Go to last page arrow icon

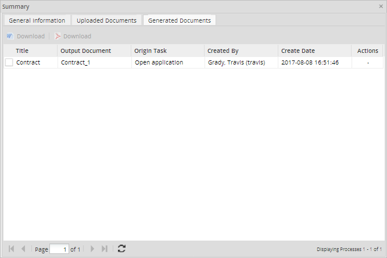pos(105,249)
